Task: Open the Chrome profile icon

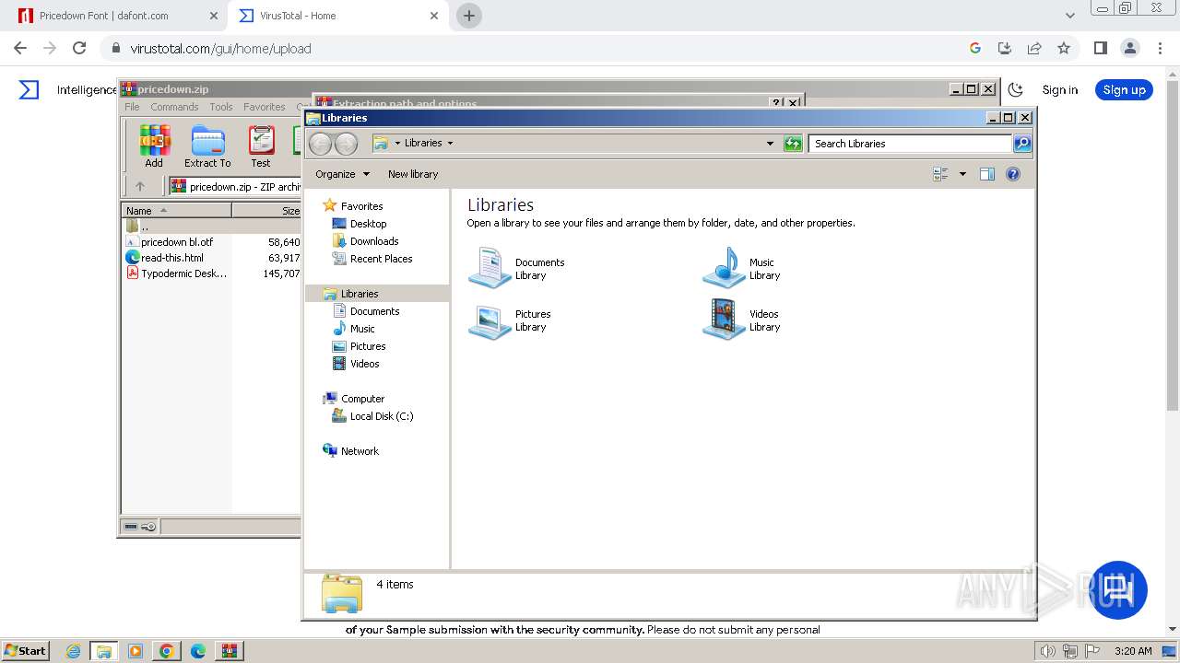Action: click(1129, 49)
